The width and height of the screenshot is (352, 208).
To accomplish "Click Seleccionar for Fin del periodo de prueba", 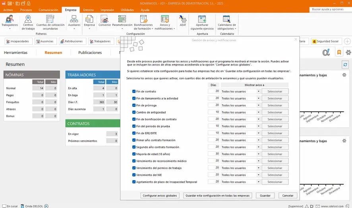I will pyautogui.click(x=275, y=126).
